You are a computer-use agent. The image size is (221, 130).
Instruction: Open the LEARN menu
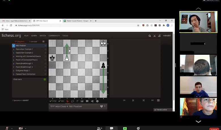coord(34,36)
